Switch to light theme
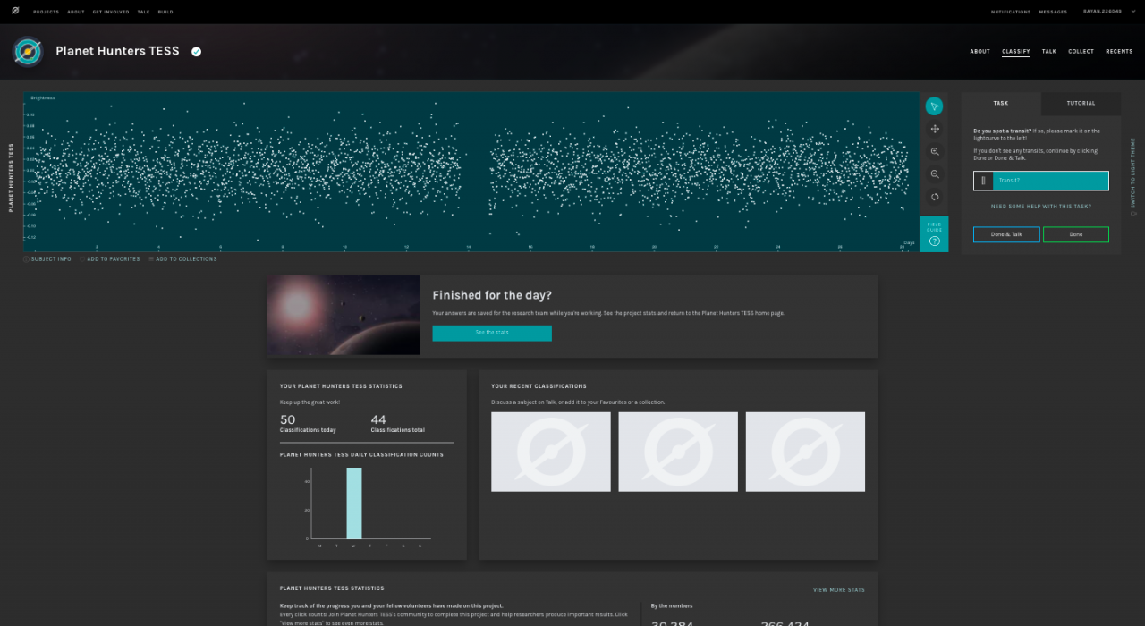The height and width of the screenshot is (626, 1145). pos(1133,177)
